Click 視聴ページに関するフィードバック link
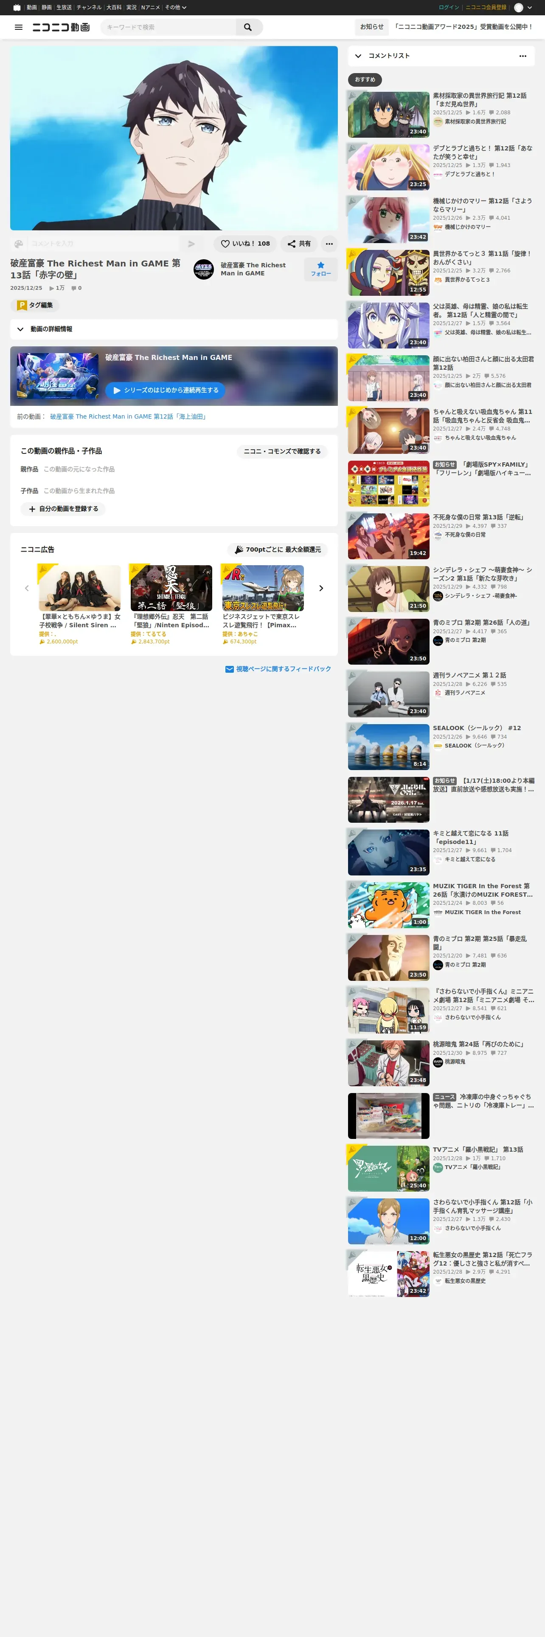The image size is (545, 1637). 278,669
